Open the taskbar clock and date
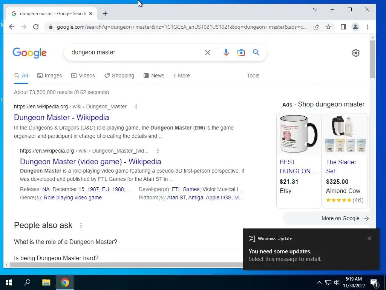 pos(354,282)
